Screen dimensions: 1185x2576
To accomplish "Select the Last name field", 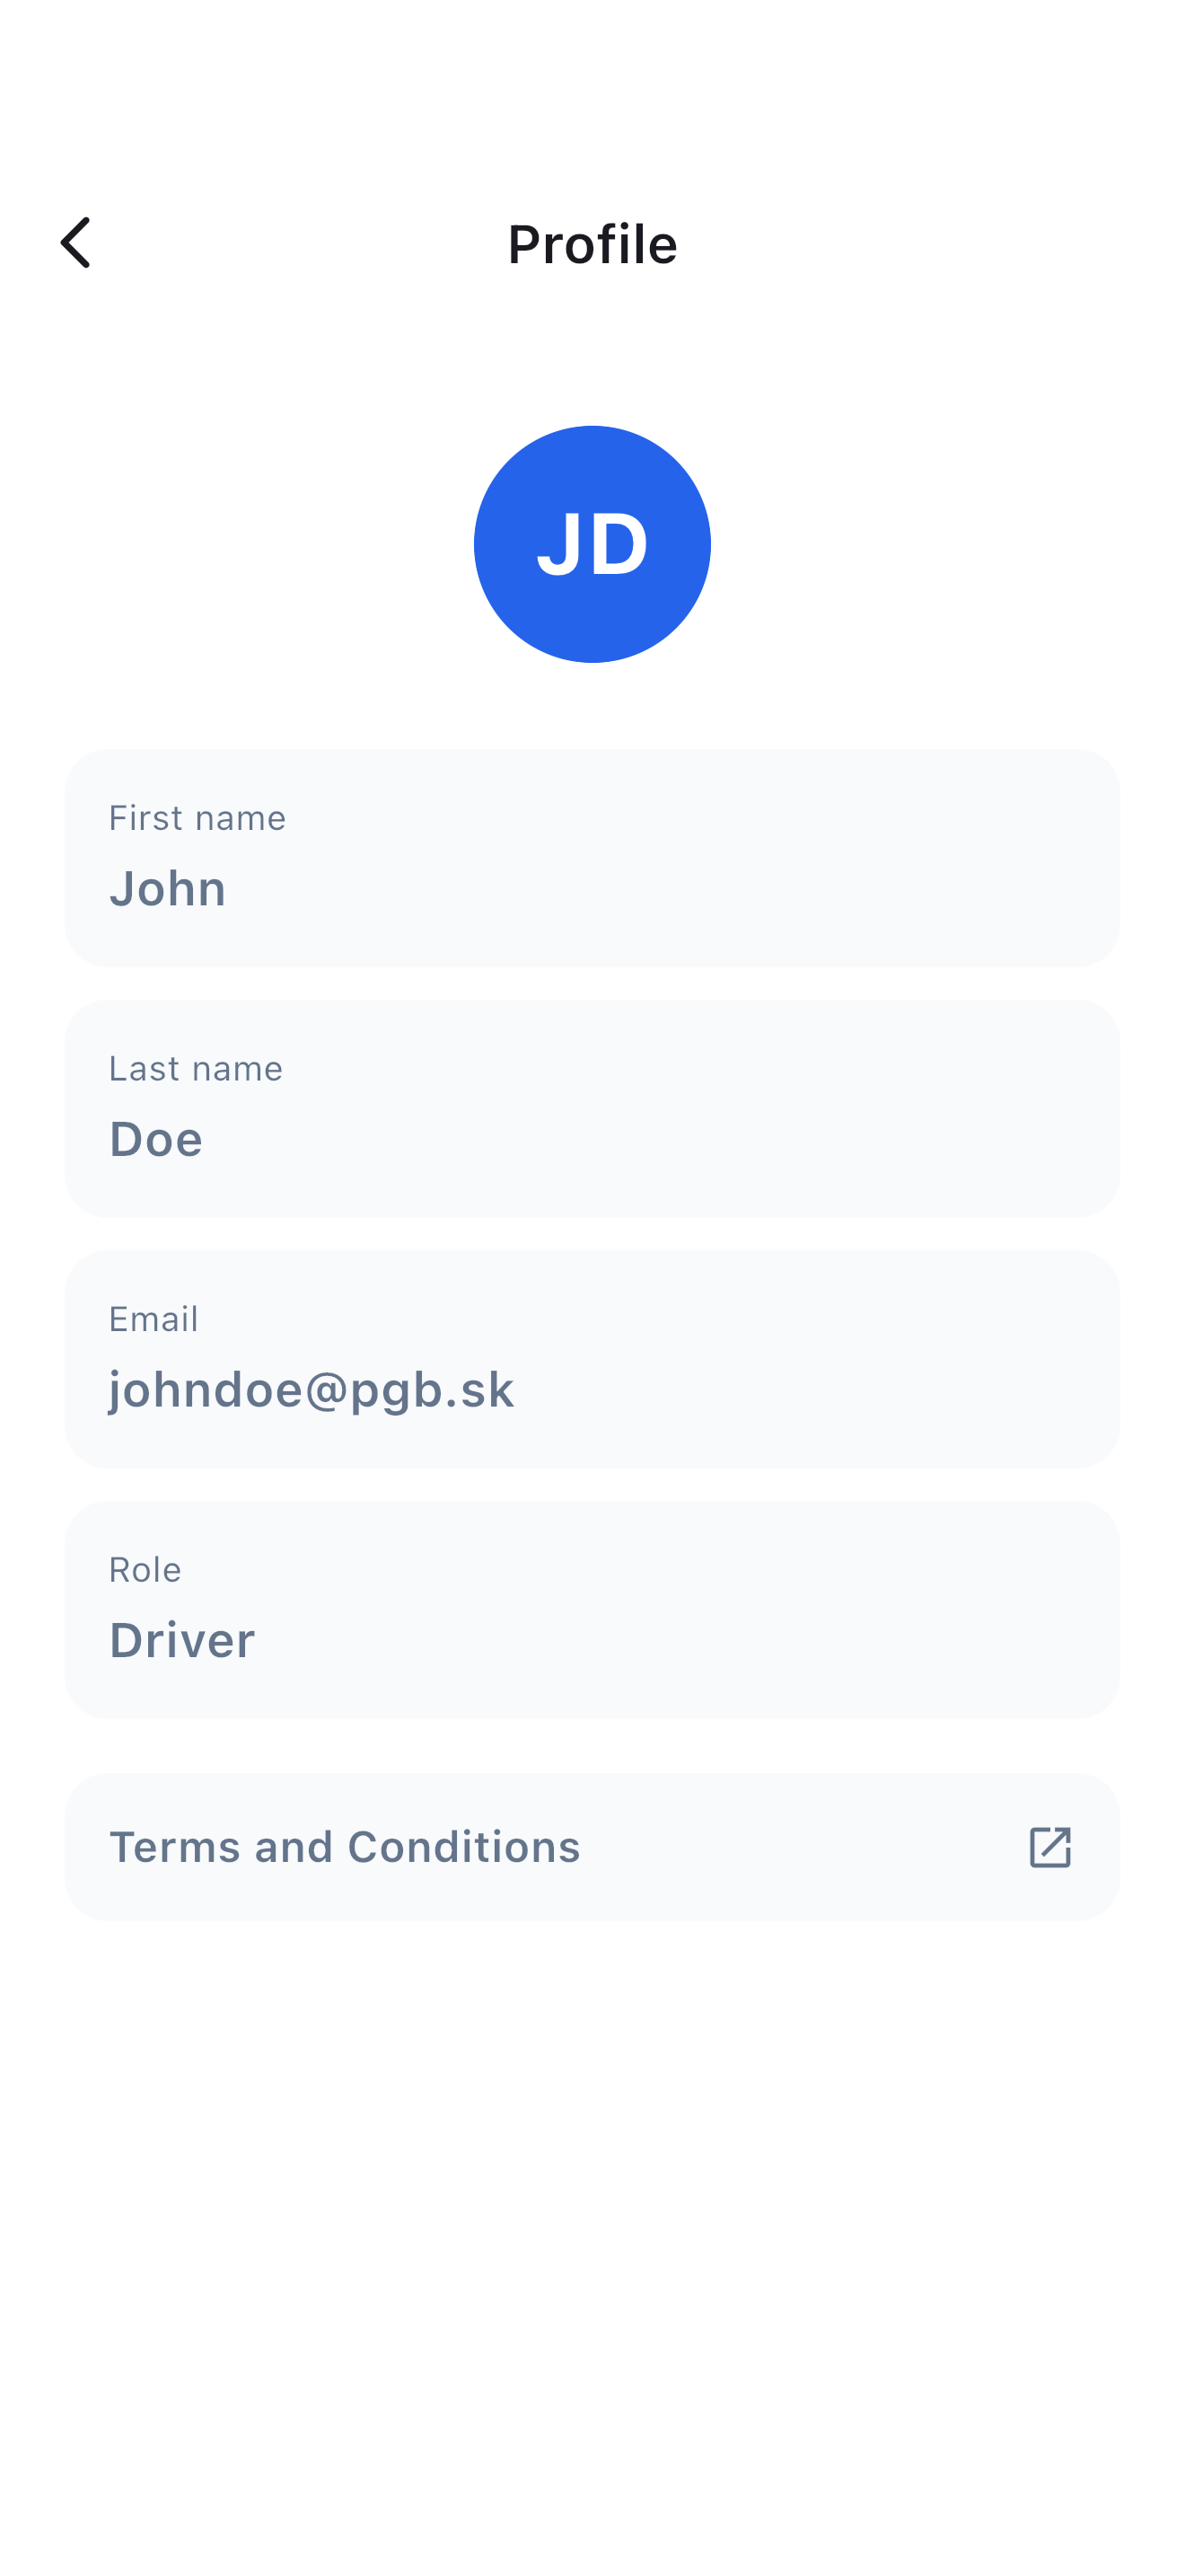I will click(592, 1108).
